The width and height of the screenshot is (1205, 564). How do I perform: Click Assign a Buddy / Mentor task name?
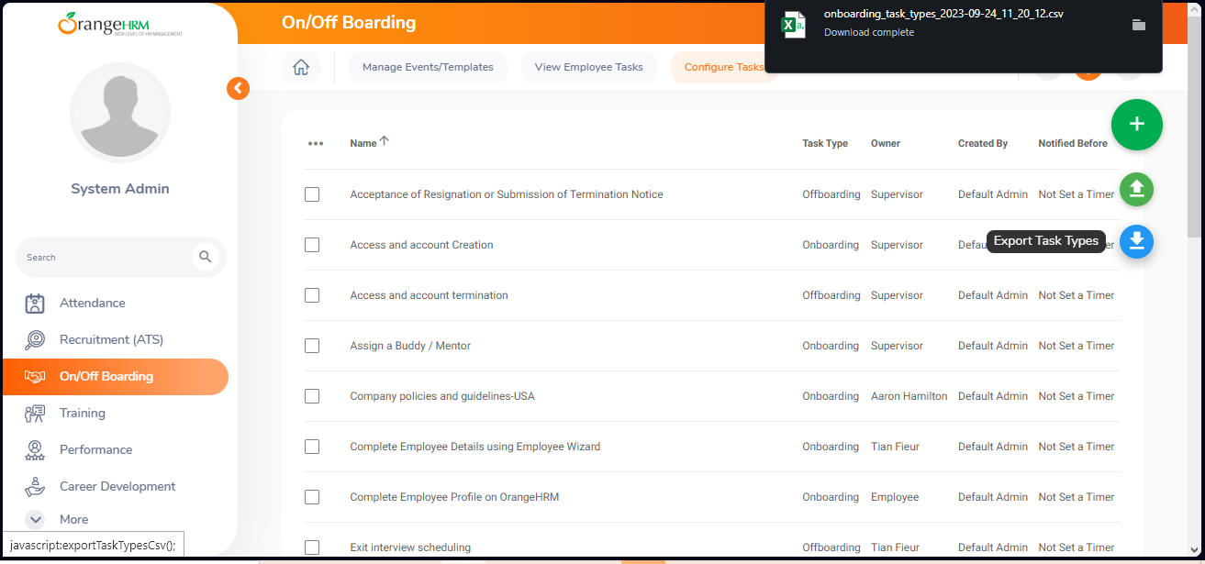tap(410, 346)
